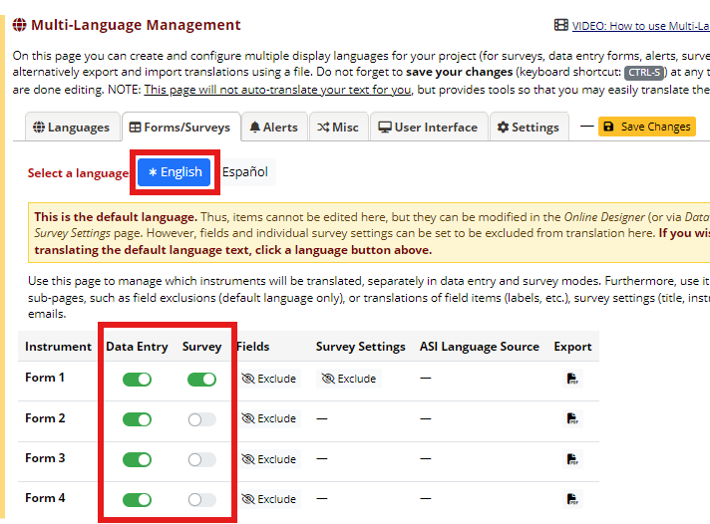Select the English language button
This screenshot has width=710, height=524.
[175, 172]
